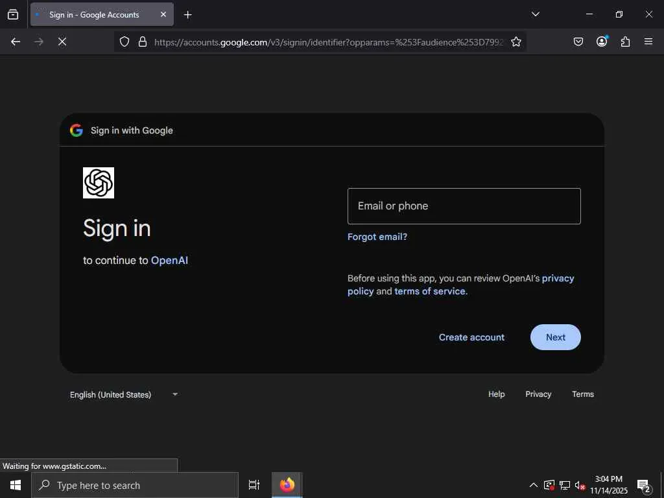
Task: Go back to previous page
Action: [x=16, y=41]
